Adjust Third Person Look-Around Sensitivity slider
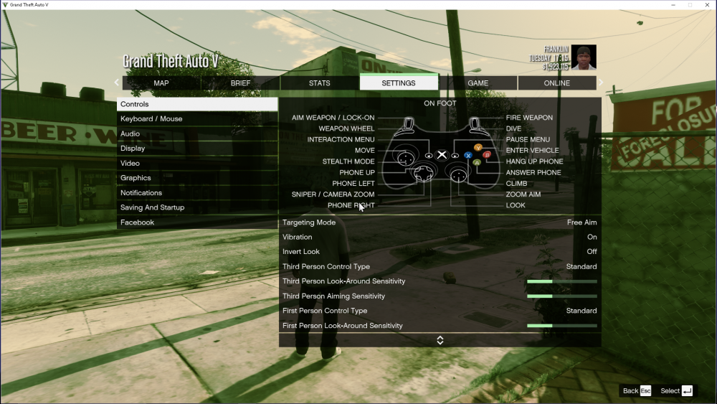This screenshot has height=404, width=717. (562, 281)
